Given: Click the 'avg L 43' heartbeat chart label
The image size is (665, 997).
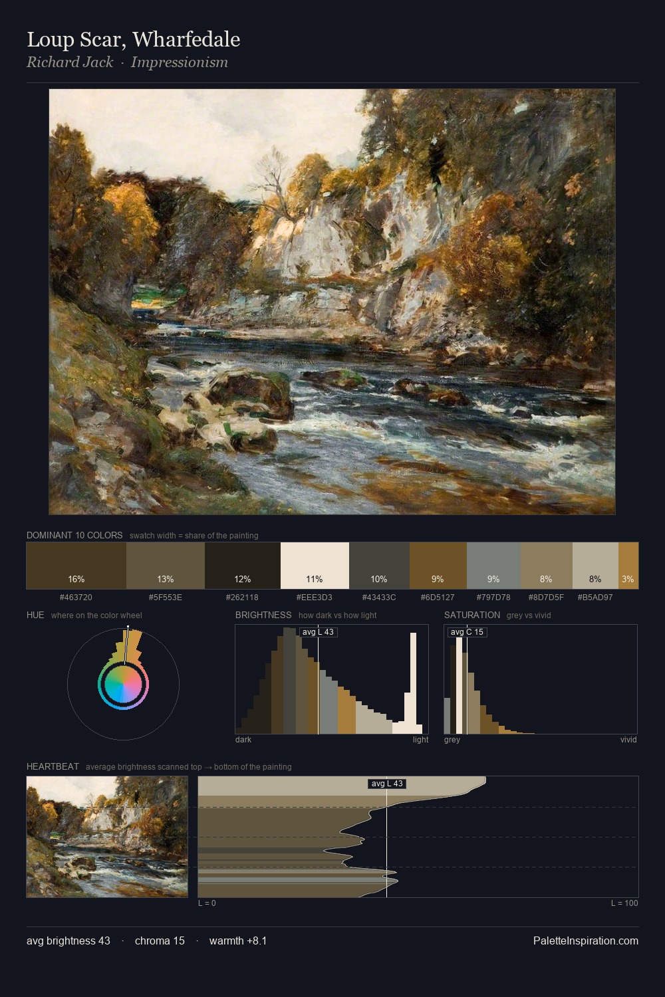Looking at the screenshot, I should point(387,784).
